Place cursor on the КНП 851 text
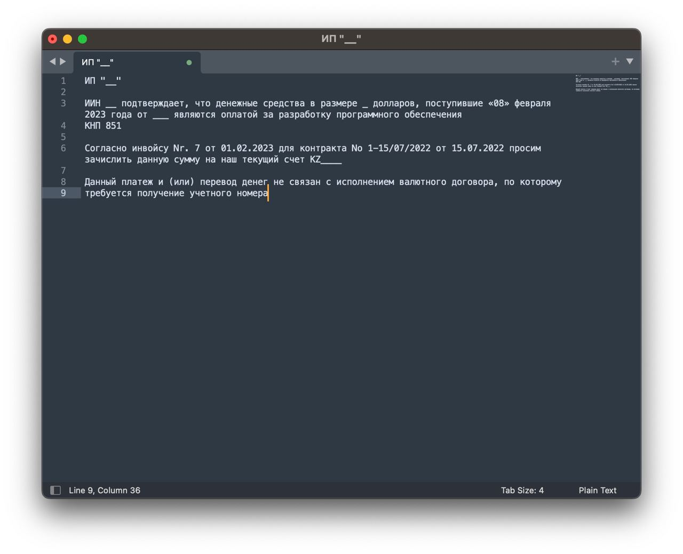Viewport: 683px width, 554px height. click(103, 126)
